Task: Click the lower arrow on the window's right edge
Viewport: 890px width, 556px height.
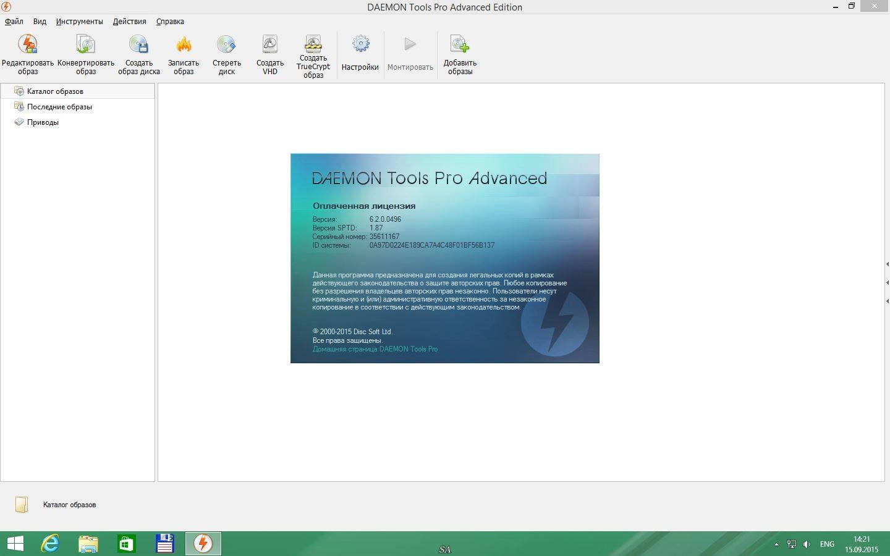Action: point(888,301)
